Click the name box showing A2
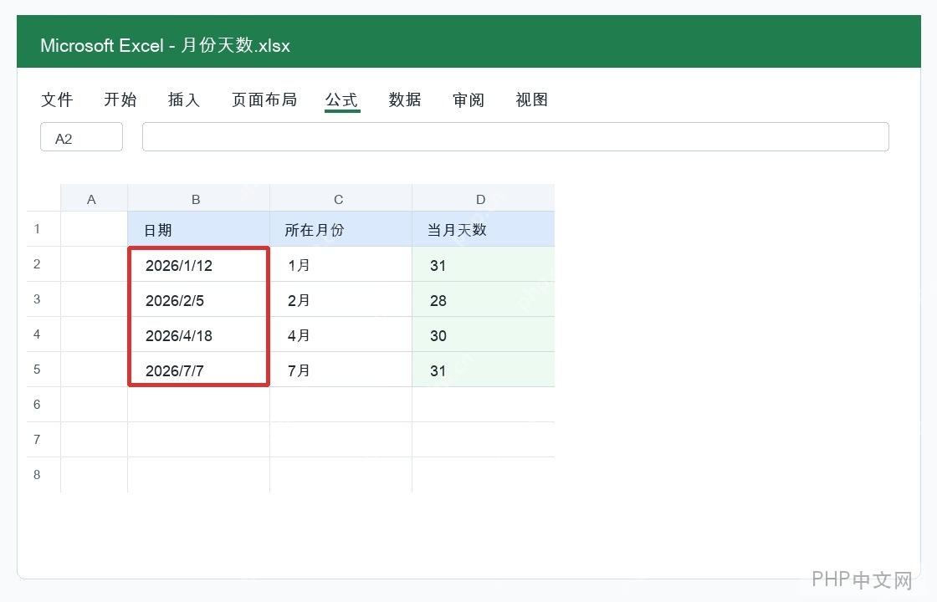Image resolution: width=937 pixels, height=602 pixels. pos(81,137)
